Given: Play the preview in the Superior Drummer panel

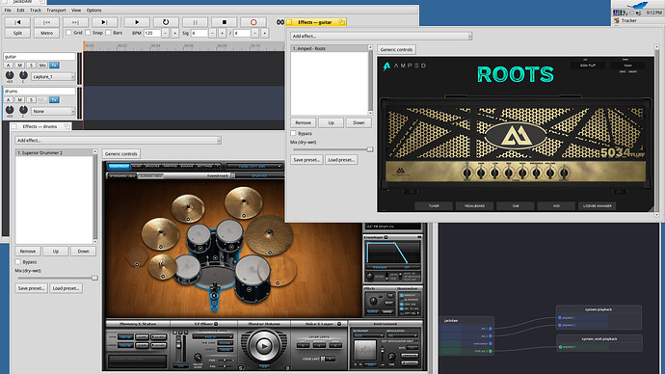Looking at the screenshot, I should point(263,346).
